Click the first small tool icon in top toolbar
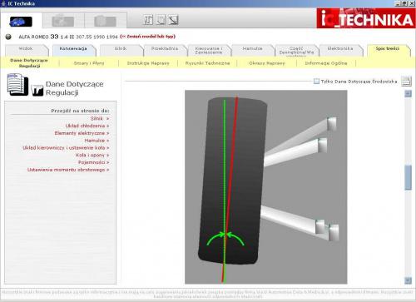The image size is (416, 302). (x=148, y=20)
